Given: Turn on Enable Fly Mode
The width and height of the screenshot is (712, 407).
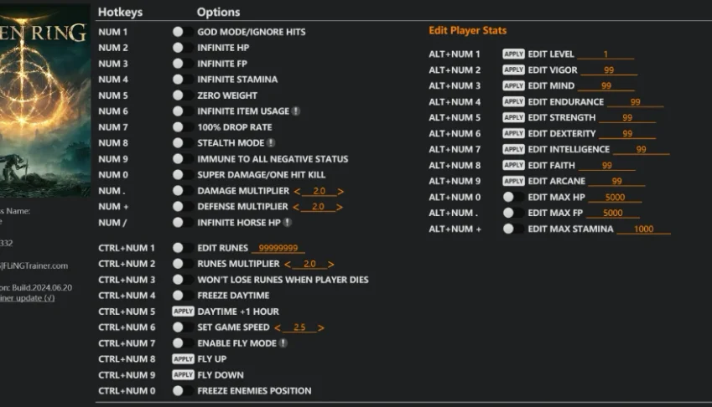Looking at the screenshot, I should click(x=183, y=343).
